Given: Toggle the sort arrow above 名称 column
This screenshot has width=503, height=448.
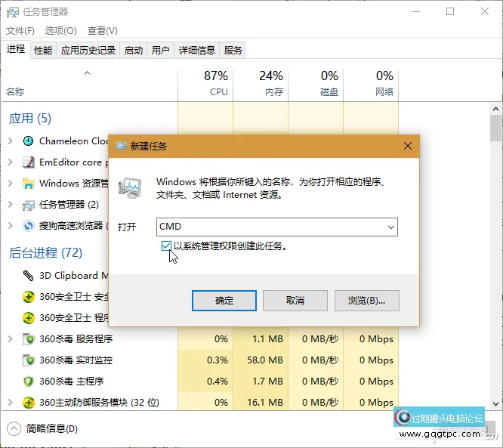Looking at the screenshot, I should pos(87,73).
